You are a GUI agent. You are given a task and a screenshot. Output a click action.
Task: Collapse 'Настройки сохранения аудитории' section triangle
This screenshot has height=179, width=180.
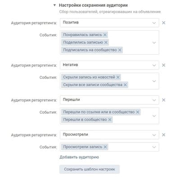(54, 5)
